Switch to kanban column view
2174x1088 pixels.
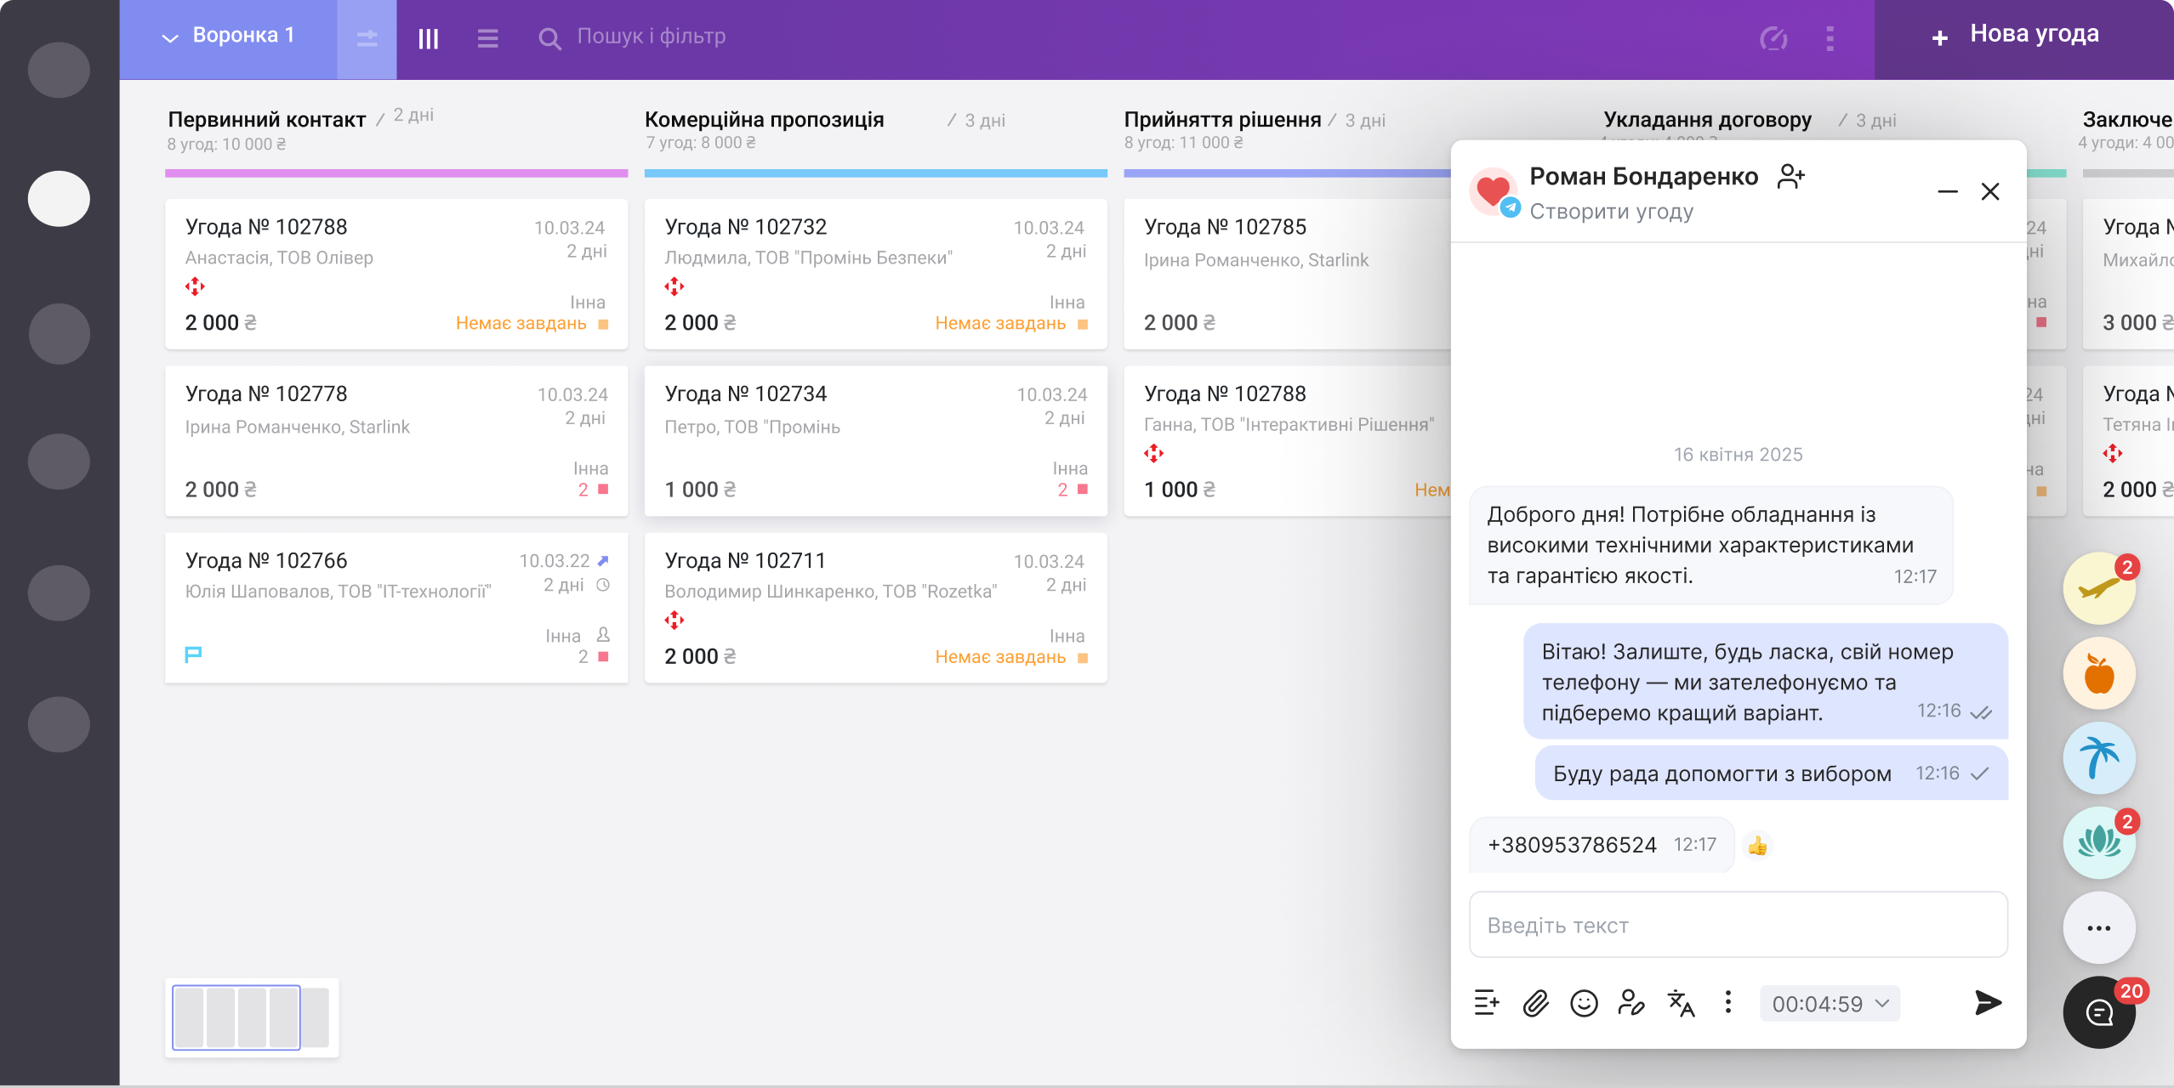point(428,39)
